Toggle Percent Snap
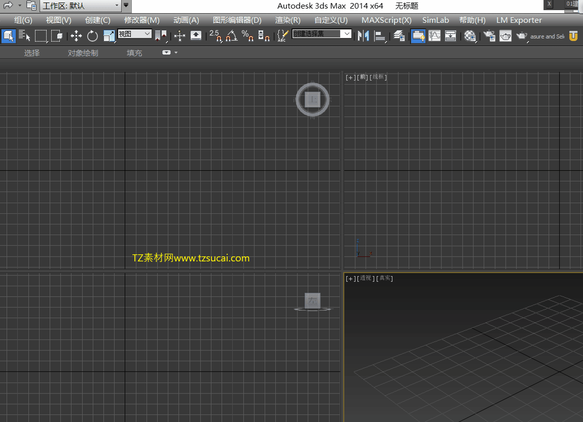 pyautogui.click(x=247, y=35)
